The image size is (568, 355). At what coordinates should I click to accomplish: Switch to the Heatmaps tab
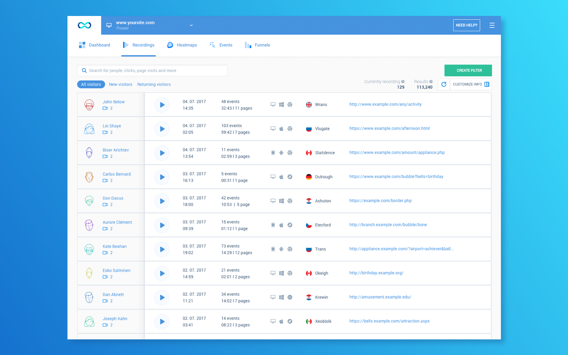(x=182, y=45)
